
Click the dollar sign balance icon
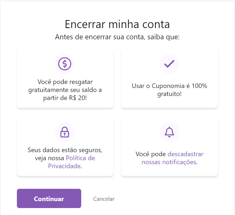[x=65, y=64]
